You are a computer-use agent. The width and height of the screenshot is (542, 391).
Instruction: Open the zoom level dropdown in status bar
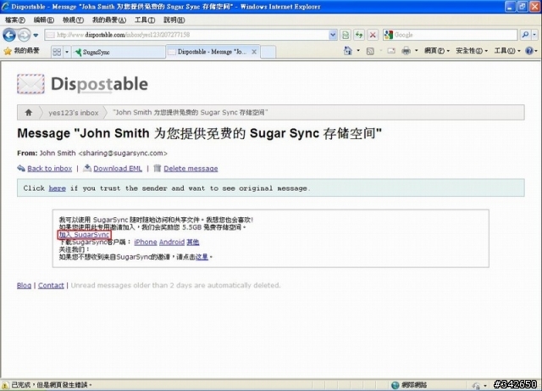click(485, 385)
